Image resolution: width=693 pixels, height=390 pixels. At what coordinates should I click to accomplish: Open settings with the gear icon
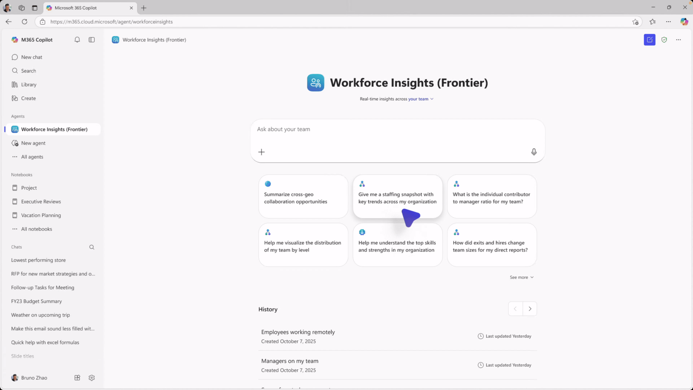pyautogui.click(x=91, y=378)
